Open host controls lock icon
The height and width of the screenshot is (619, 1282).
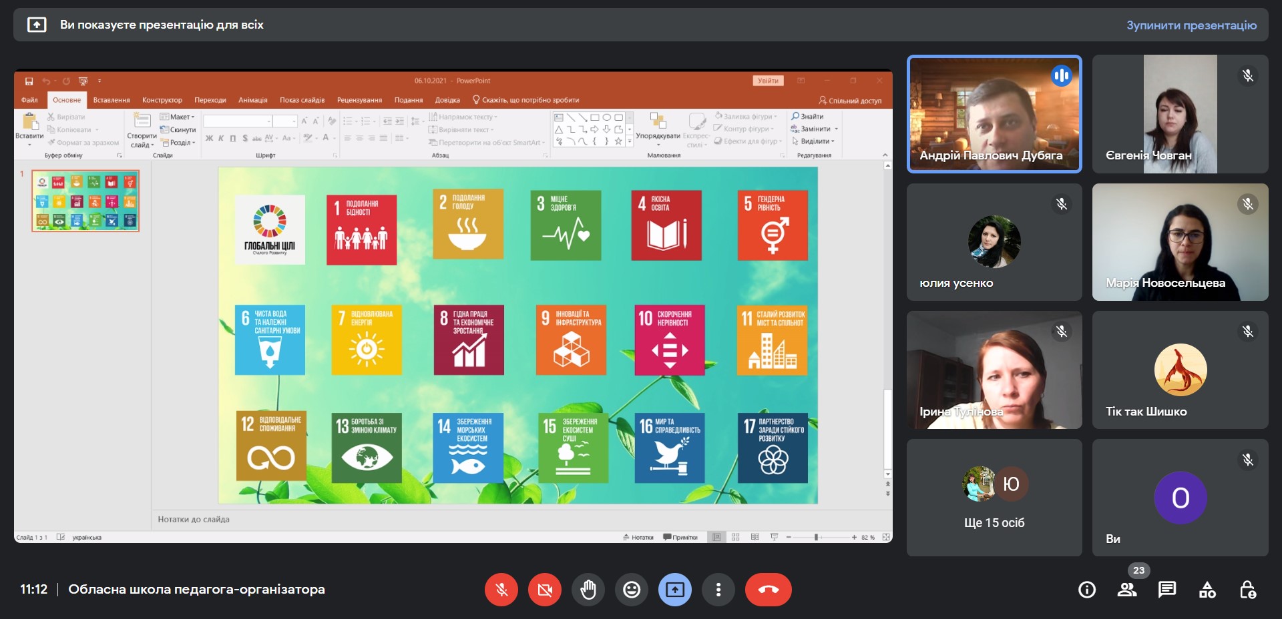[1247, 590]
